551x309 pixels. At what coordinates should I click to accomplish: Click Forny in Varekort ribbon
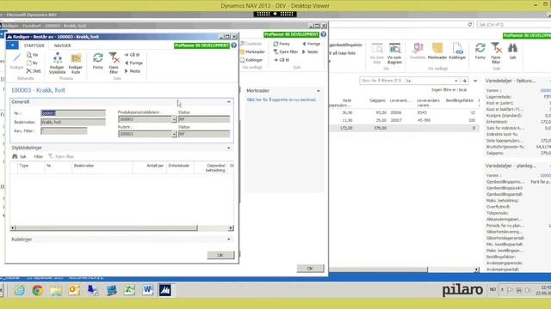282,44
